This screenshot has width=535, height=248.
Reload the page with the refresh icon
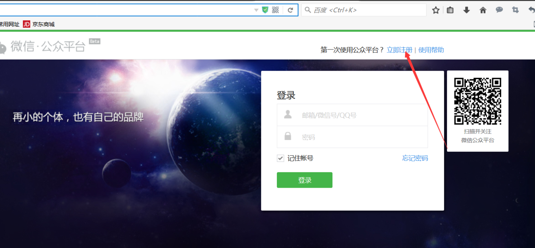(290, 10)
